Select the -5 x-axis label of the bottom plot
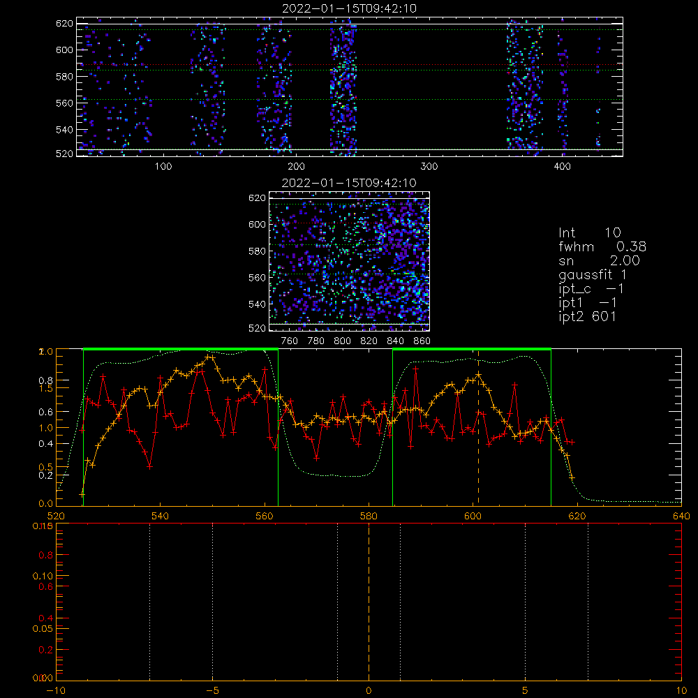Viewport: 698px width, 698px height. pyautogui.click(x=212, y=691)
